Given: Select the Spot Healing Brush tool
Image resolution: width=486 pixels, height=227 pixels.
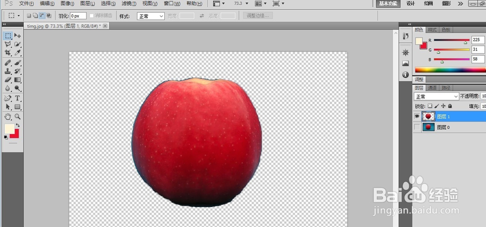Looking at the screenshot, I should 8,63.
